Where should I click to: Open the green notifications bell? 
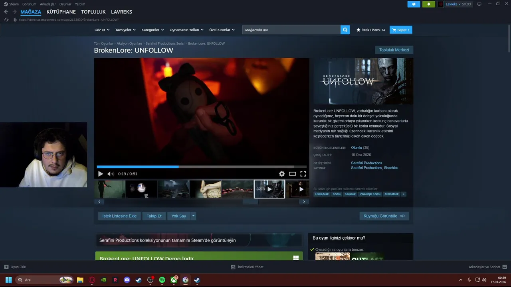[429, 4]
